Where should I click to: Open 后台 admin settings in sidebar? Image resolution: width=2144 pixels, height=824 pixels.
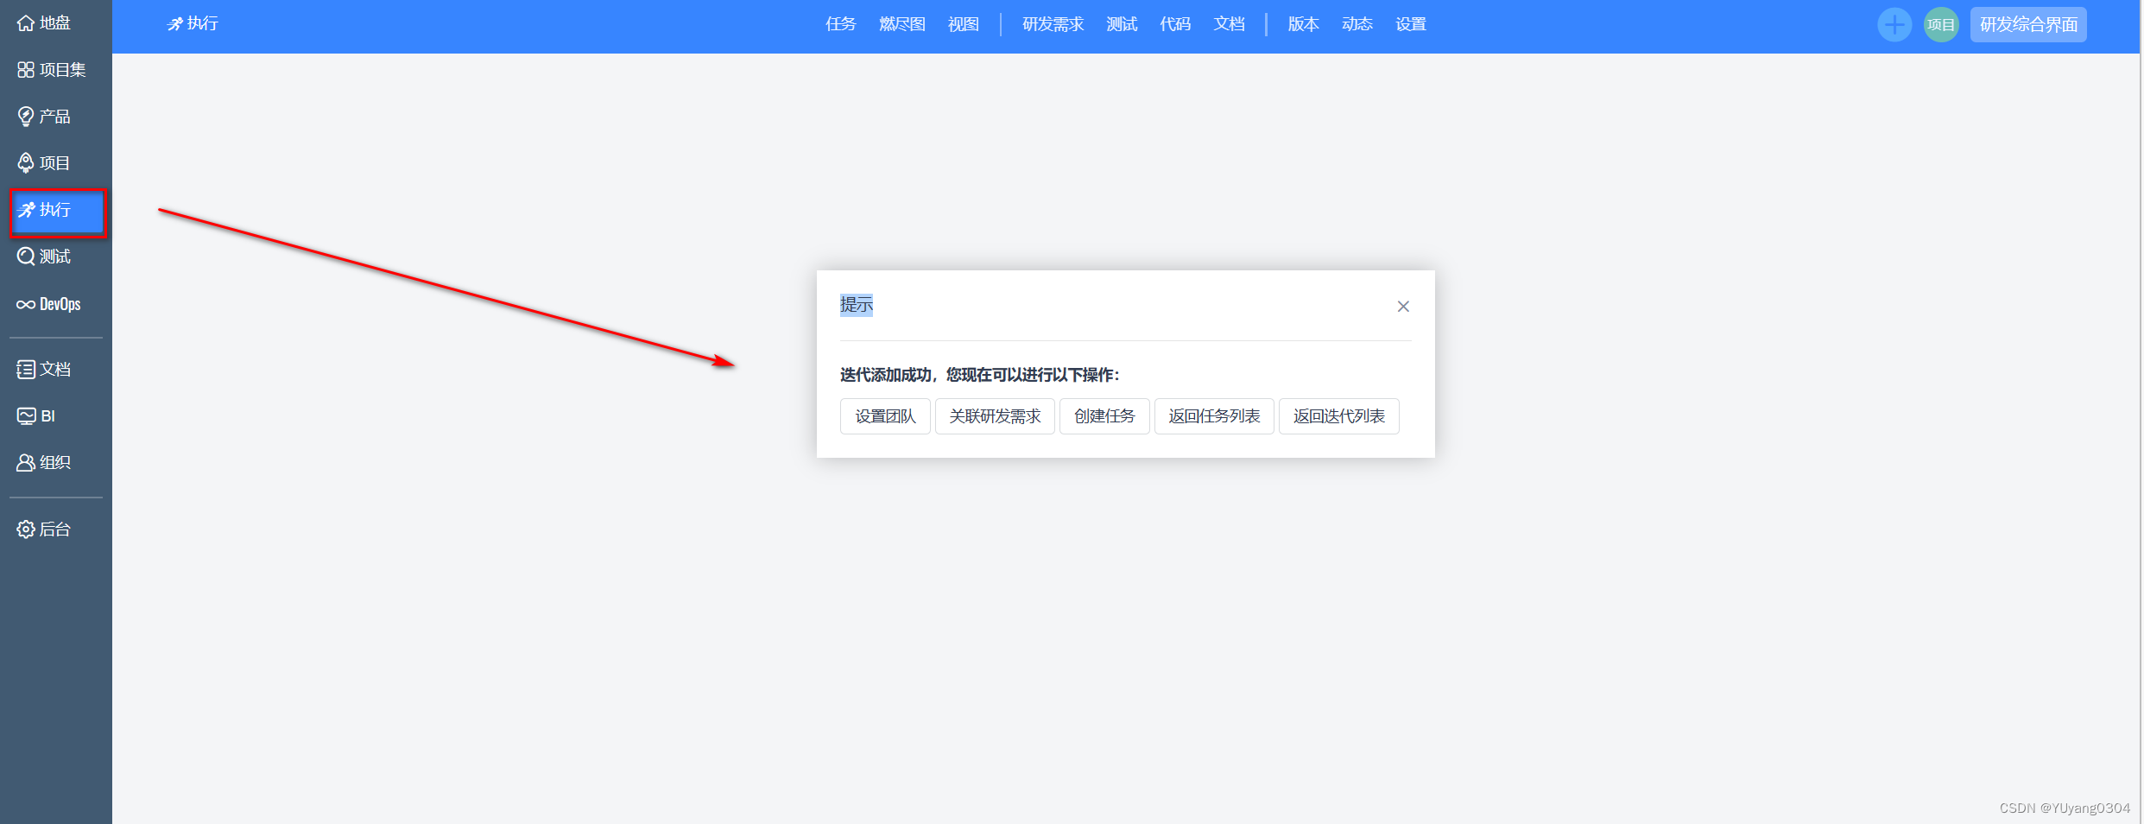click(x=44, y=529)
